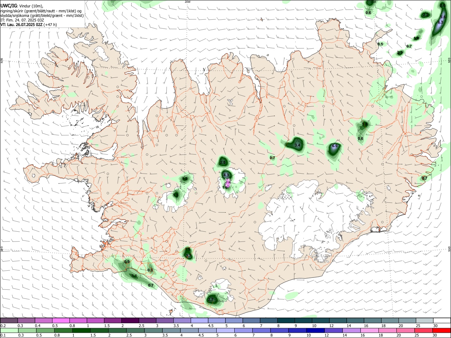The height and width of the screenshot is (338, 451).
Task: Click the 6.9 precipitation value label
Action: [x=335, y=146]
